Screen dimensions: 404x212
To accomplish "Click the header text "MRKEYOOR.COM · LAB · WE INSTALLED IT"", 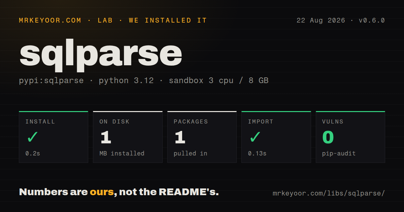I will [113, 21].
